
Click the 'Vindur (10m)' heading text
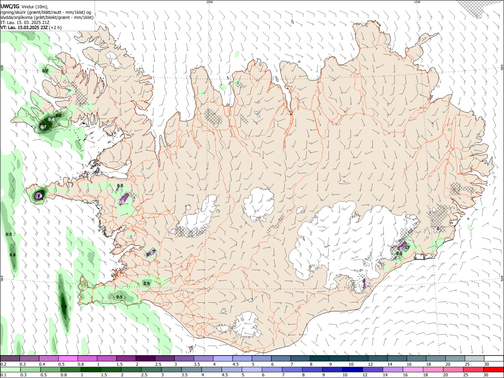pos(35,7)
